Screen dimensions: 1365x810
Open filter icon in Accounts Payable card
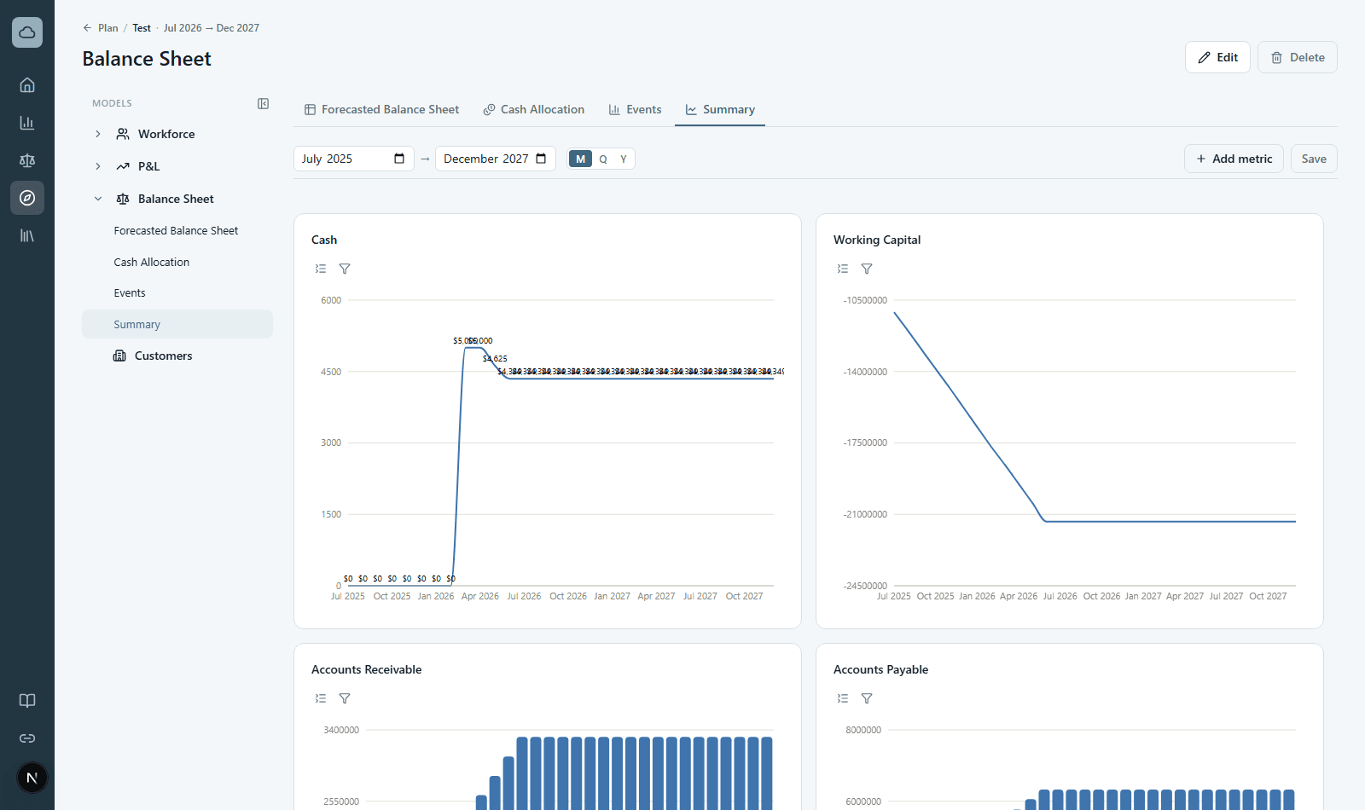pyautogui.click(x=867, y=698)
